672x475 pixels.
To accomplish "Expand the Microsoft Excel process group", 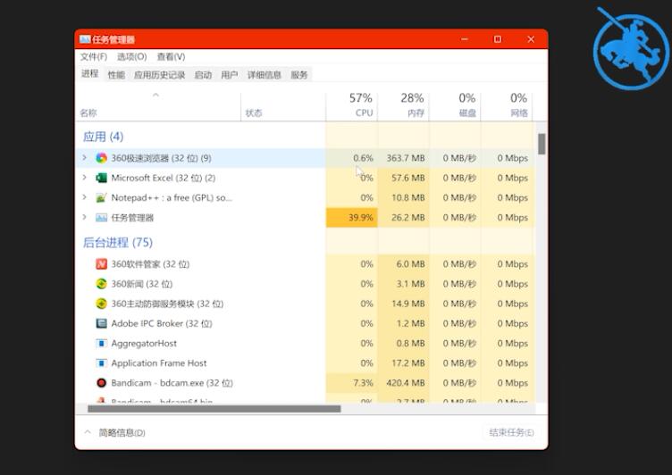I will [x=84, y=178].
